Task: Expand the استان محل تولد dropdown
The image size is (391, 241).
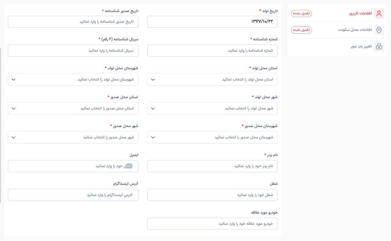Action: 212,80
